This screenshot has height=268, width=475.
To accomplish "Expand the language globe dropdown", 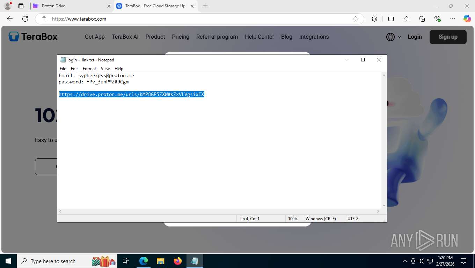I will [x=394, y=37].
